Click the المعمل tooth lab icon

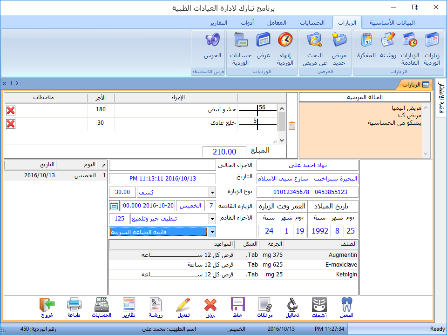point(347,308)
